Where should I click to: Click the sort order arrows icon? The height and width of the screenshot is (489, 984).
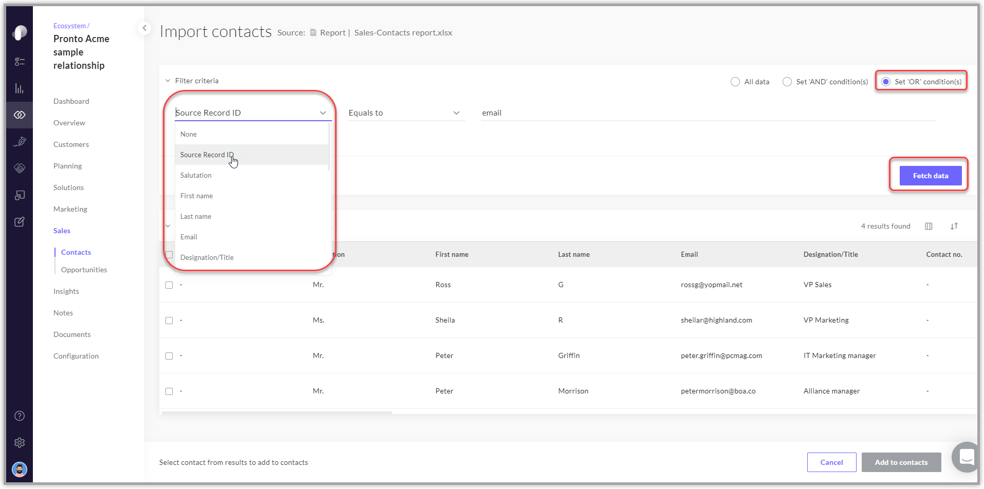pos(954,227)
